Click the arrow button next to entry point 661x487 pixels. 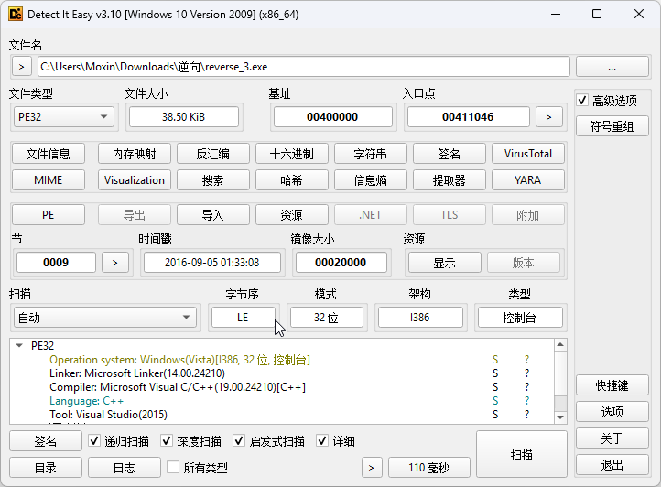(548, 117)
